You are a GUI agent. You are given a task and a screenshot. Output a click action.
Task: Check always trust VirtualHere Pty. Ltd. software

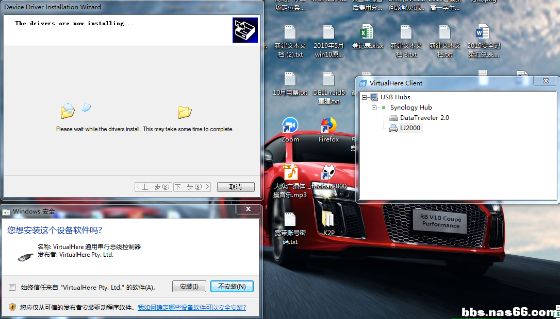12,287
